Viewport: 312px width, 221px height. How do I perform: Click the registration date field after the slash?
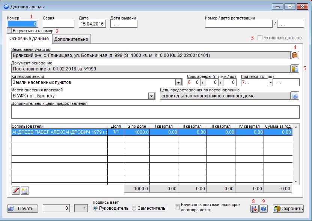tap(291, 24)
